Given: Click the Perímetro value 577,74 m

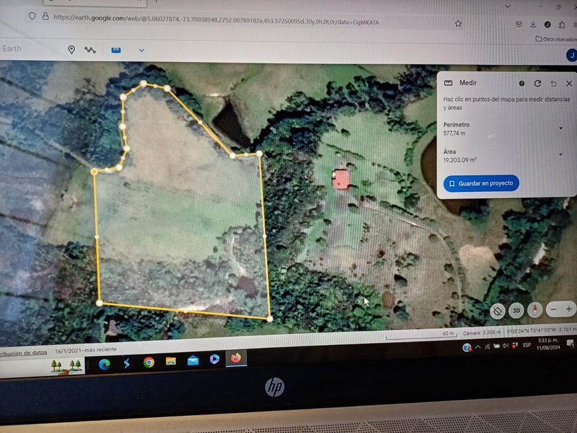Looking at the screenshot, I should click(x=454, y=133).
